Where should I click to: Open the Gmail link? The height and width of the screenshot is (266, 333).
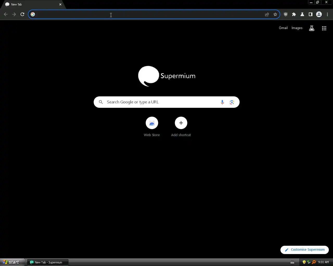[283, 28]
